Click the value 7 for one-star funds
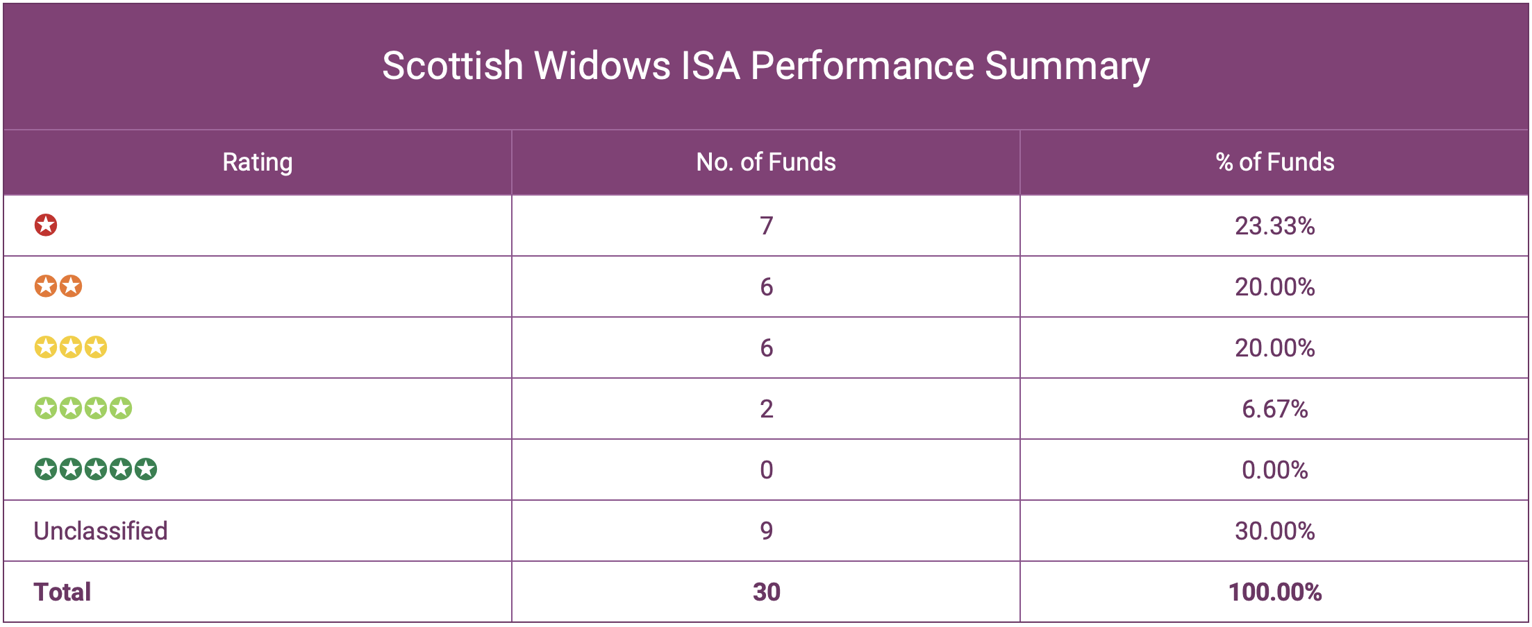 (x=766, y=226)
